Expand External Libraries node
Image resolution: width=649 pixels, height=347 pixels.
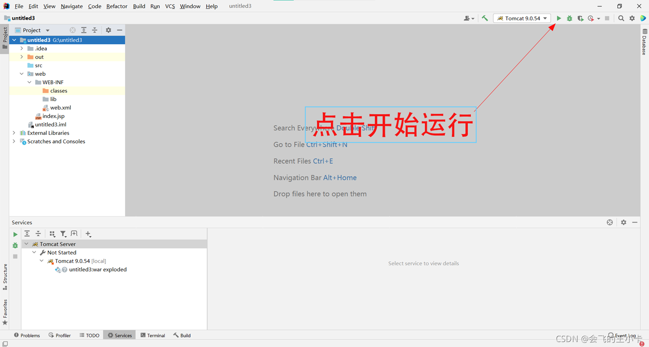pos(14,133)
